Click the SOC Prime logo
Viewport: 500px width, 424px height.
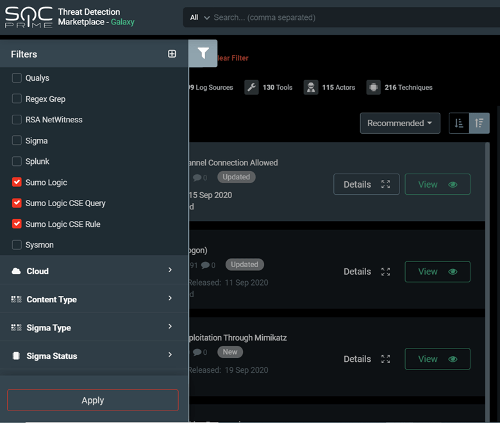pos(29,17)
